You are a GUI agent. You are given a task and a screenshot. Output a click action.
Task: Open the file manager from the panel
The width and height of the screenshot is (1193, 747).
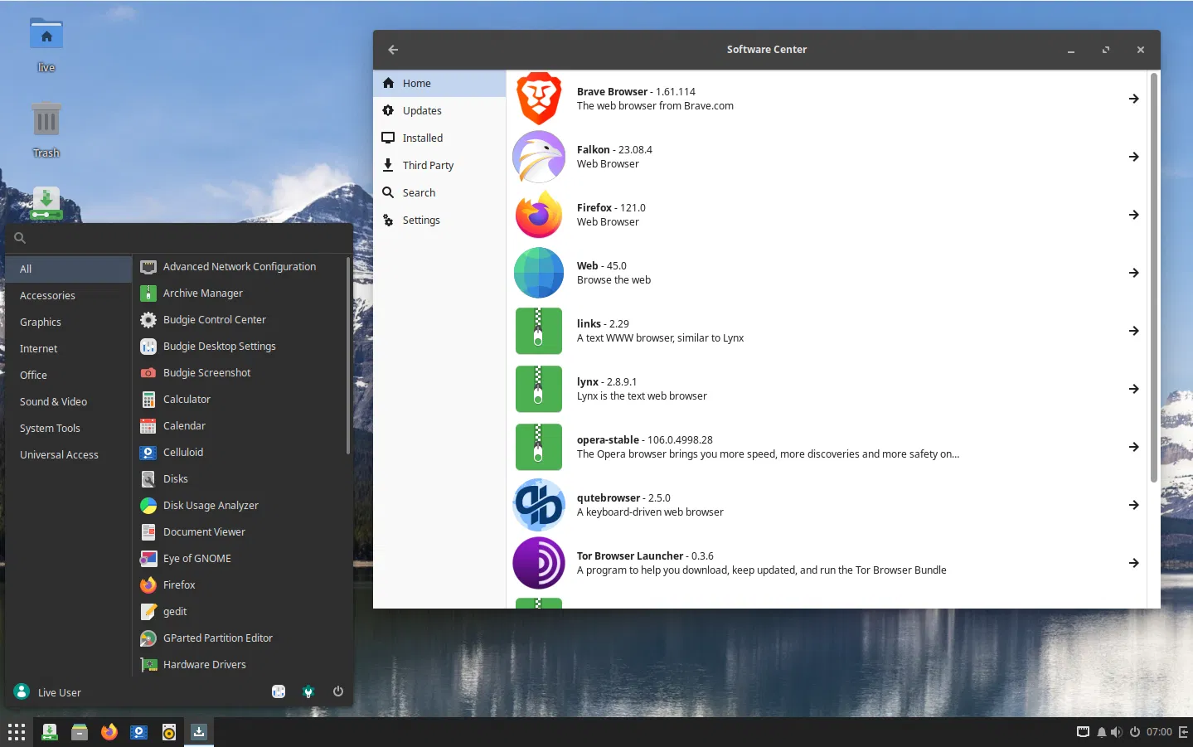[80, 732]
